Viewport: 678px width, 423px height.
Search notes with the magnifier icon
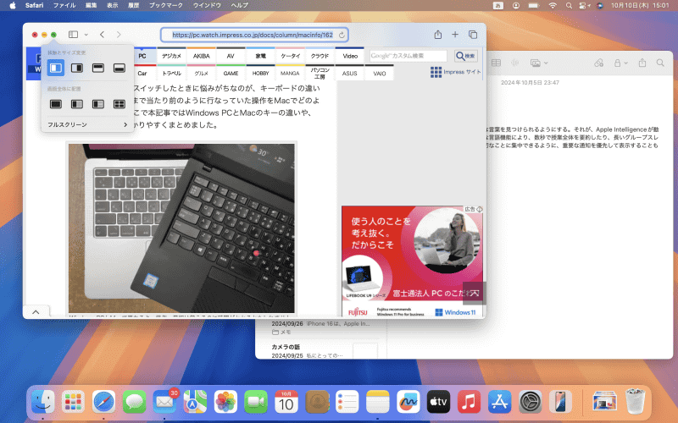pyautogui.click(x=660, y=63)
